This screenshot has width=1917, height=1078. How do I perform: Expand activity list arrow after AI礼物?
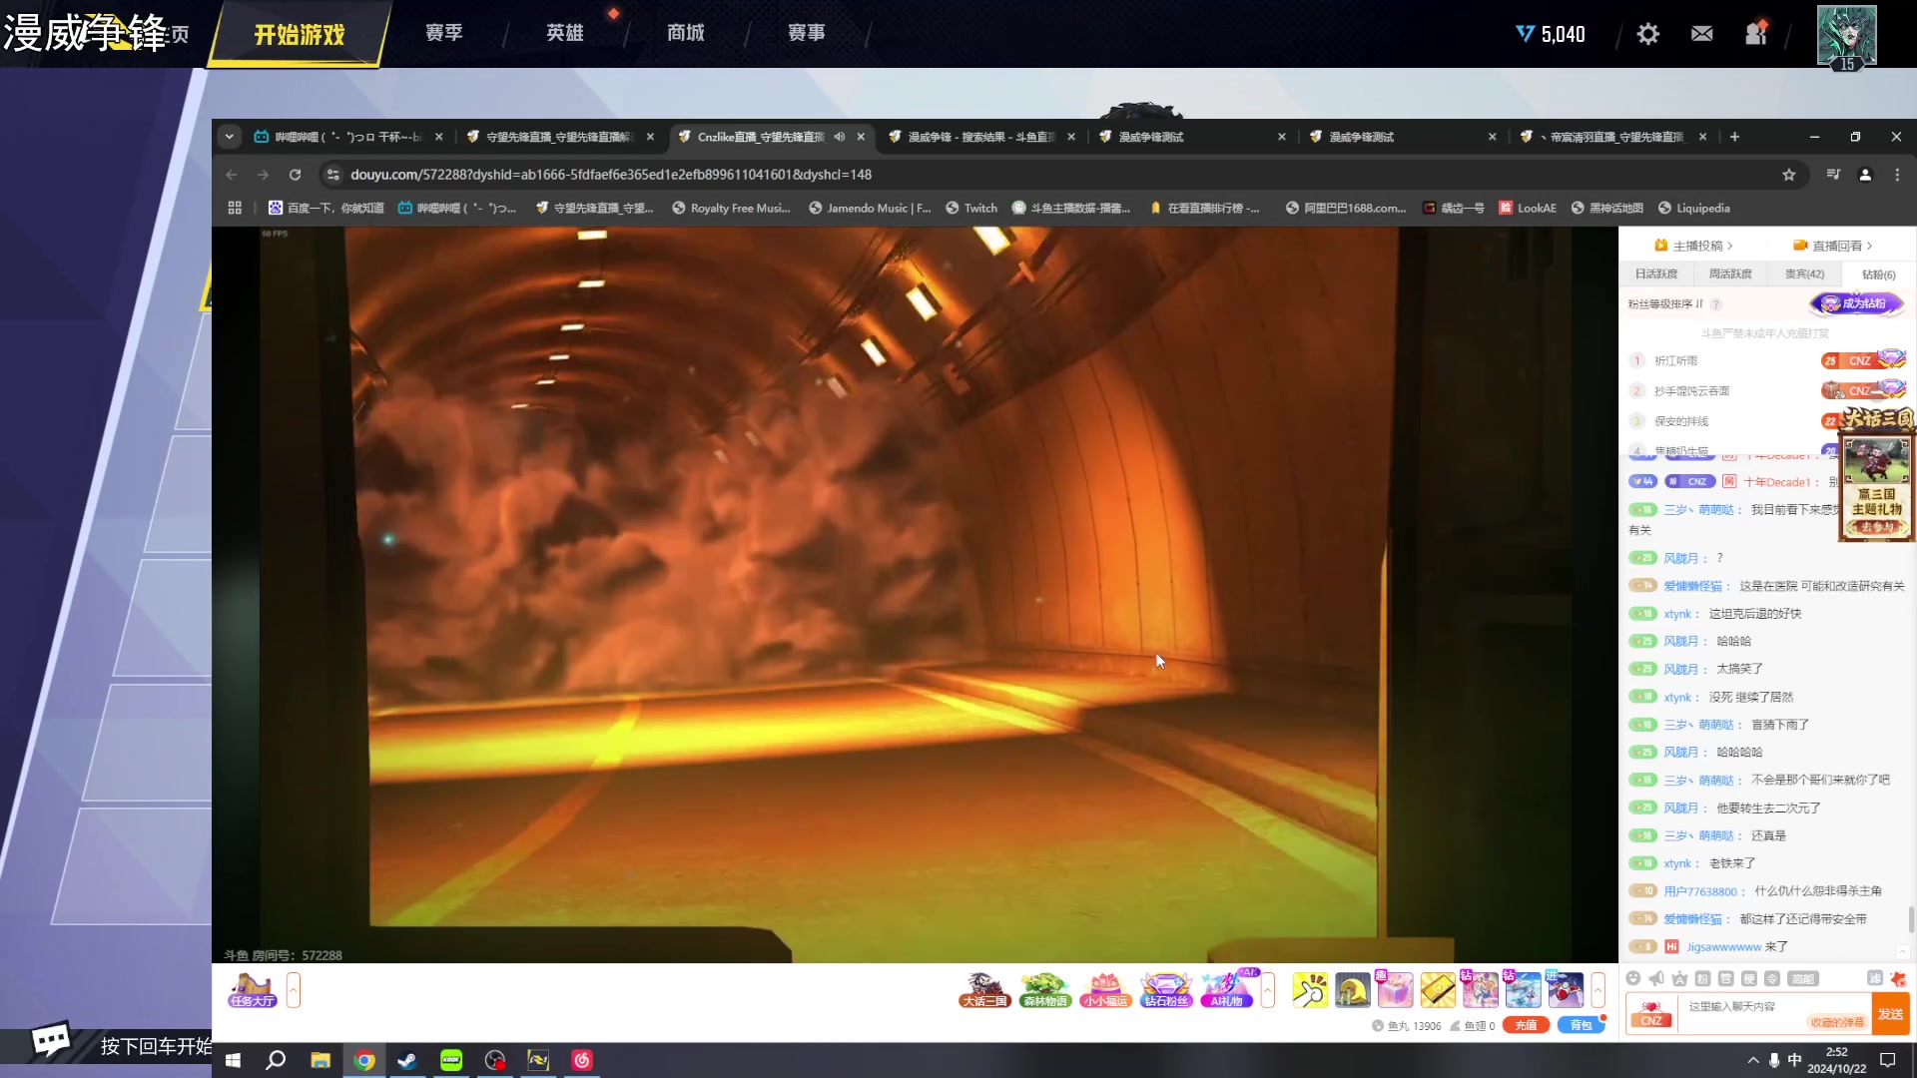(1268, 990)
